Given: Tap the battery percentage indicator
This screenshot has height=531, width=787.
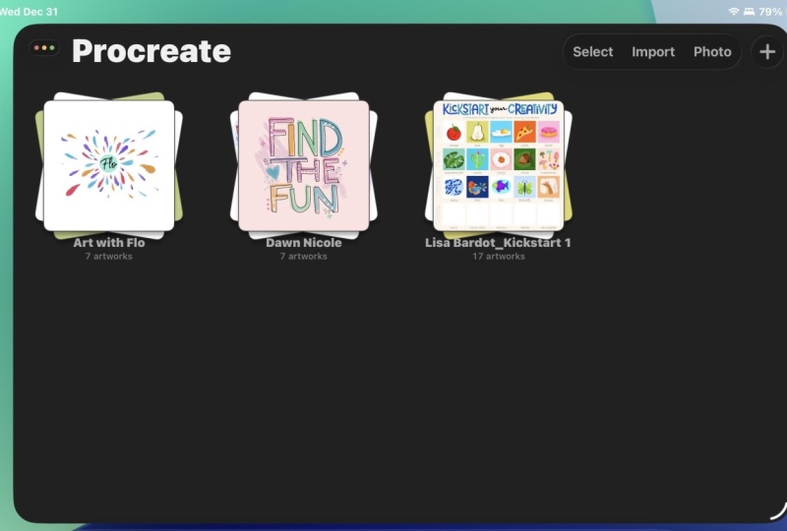Looking at the screenshot, I should 770,11.
